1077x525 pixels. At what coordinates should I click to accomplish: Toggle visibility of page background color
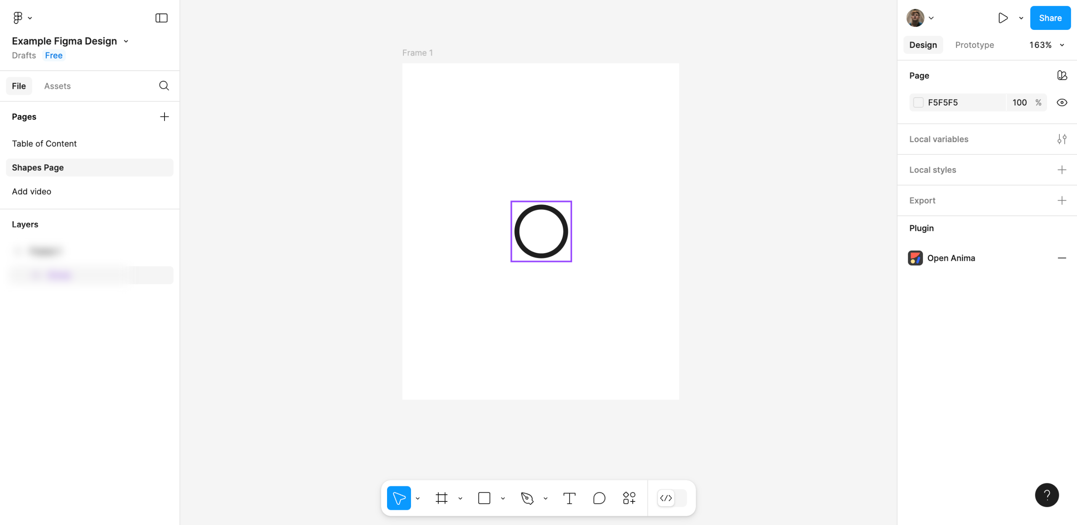pos(1062,102)
